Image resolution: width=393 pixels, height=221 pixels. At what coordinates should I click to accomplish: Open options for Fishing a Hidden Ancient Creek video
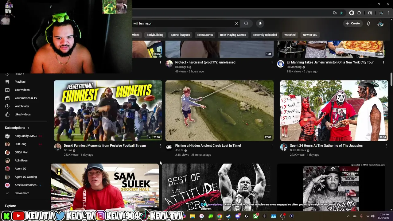tap(272, 146)
